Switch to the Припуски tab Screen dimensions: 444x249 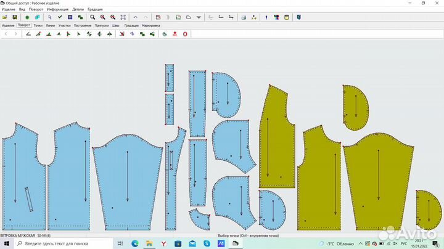coord(102,25)
